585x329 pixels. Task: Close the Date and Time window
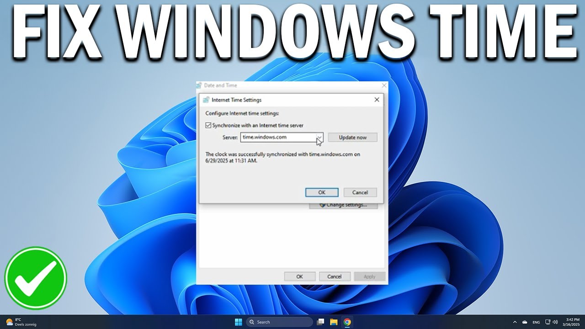coord(384,85)
